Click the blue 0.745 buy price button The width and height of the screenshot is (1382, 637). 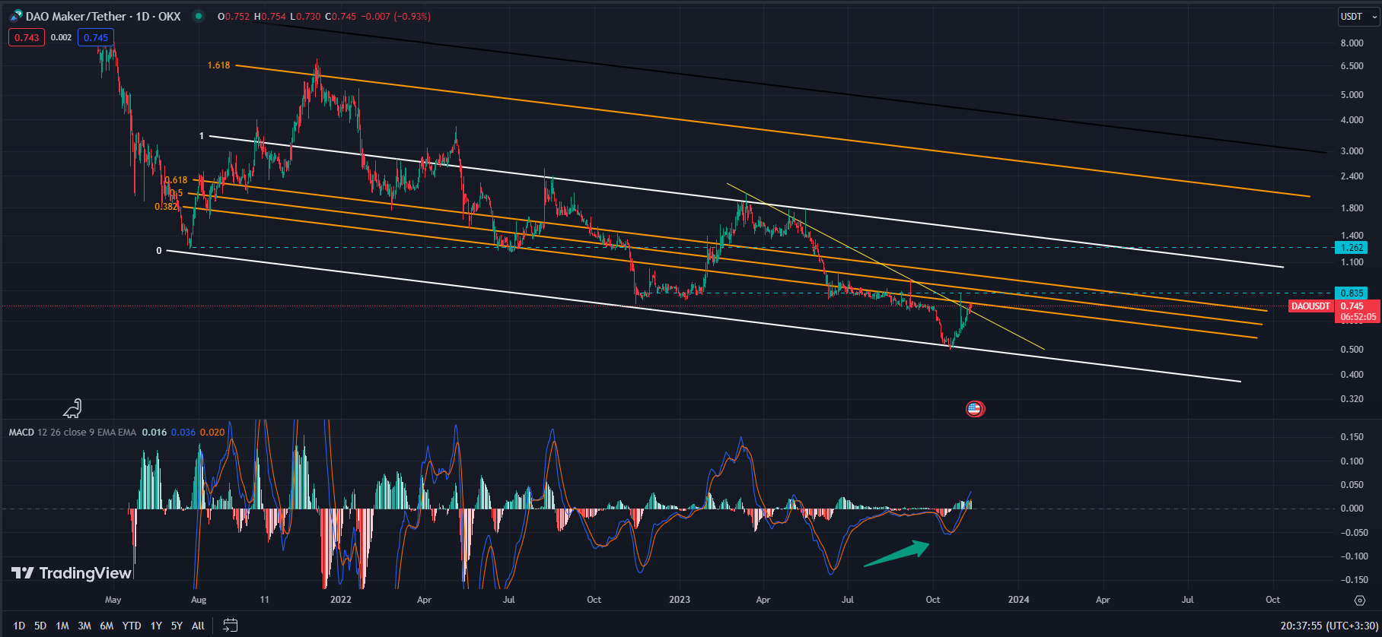(x=96, y=37)
